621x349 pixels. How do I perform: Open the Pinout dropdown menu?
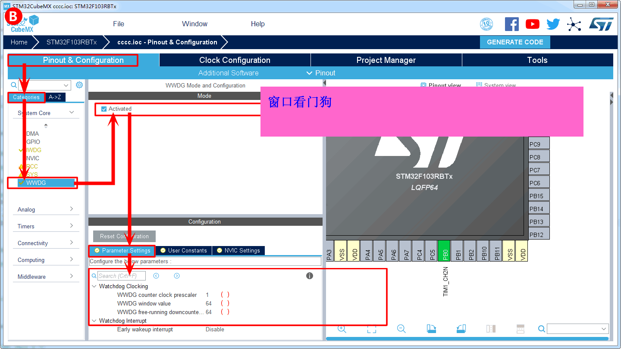click(x=321, y=73)
